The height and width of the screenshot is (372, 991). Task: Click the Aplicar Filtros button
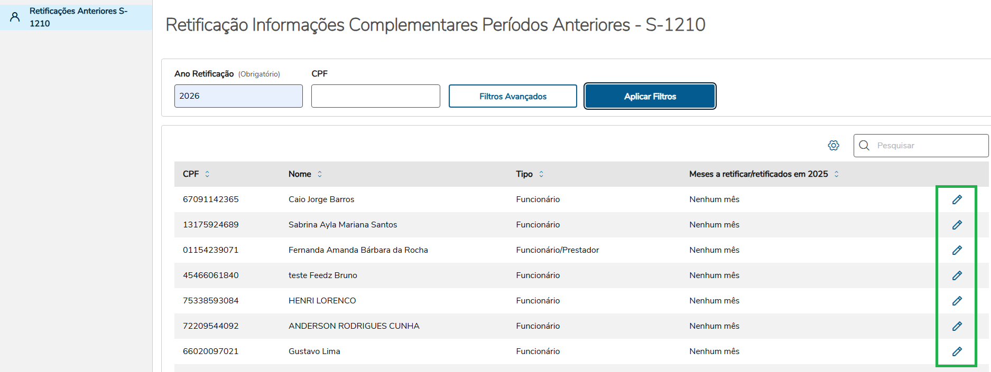(x=650, y=96)
